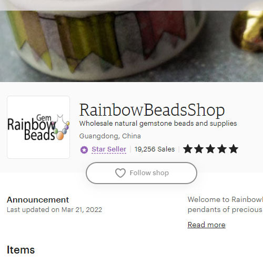Screen dimensions: 263x263
Task: Click the Announcement heading
Action: coord(38,200)
